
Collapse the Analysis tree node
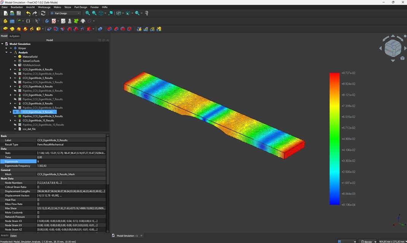pos(6,52)
